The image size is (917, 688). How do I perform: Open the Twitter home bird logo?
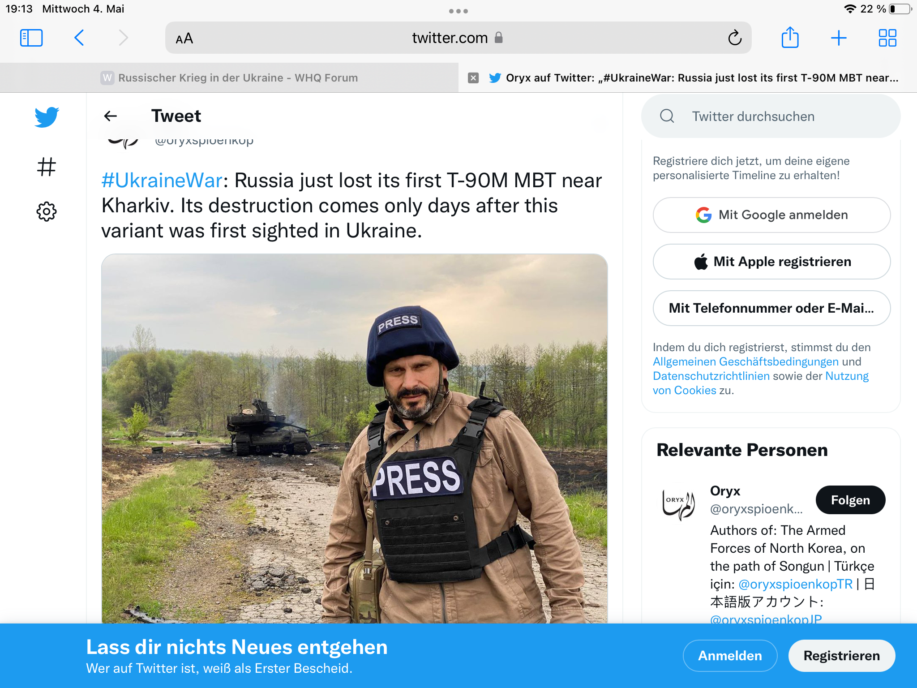coord(47,117)
